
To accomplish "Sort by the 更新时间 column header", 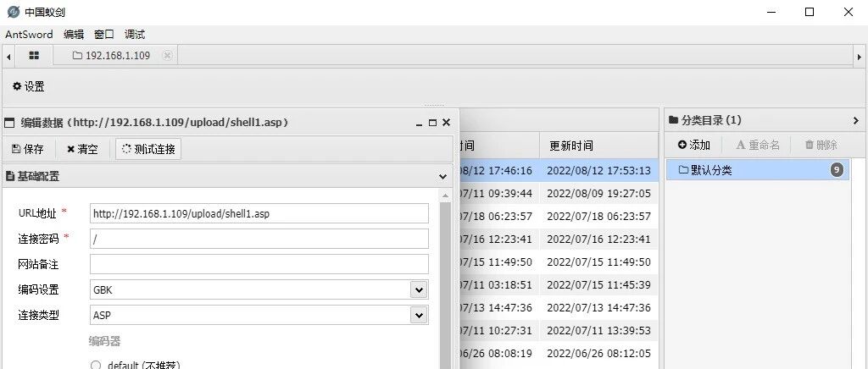I will 599,146.
